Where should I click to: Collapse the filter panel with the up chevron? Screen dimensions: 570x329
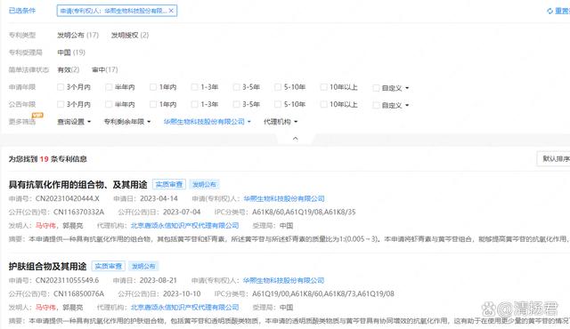[295, 139]
